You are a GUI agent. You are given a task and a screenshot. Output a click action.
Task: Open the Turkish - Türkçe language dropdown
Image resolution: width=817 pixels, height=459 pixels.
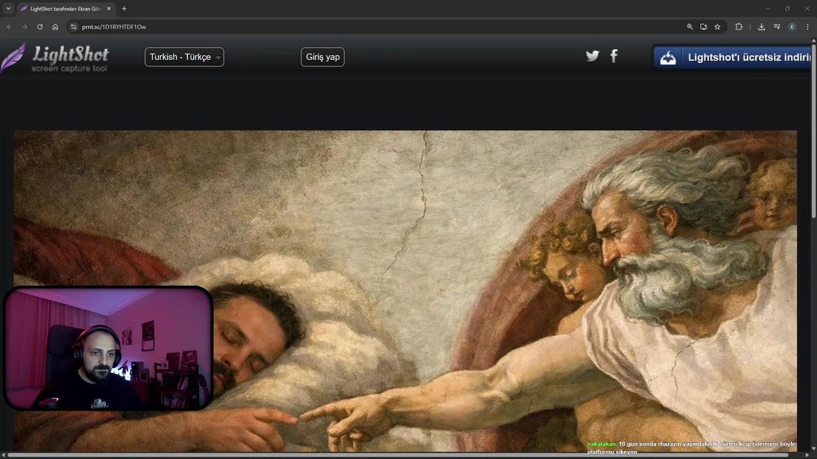(184, 57)
